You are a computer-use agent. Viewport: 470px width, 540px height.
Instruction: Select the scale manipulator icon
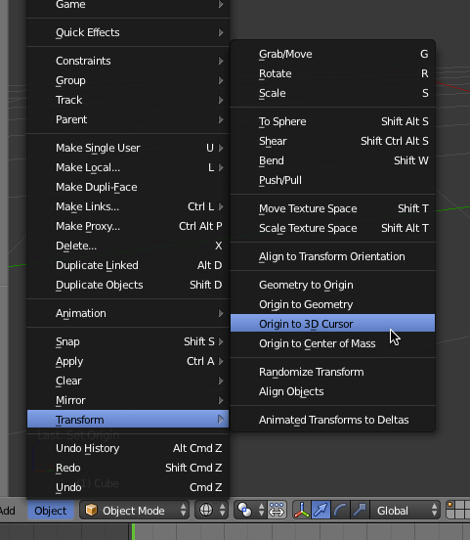360,510
